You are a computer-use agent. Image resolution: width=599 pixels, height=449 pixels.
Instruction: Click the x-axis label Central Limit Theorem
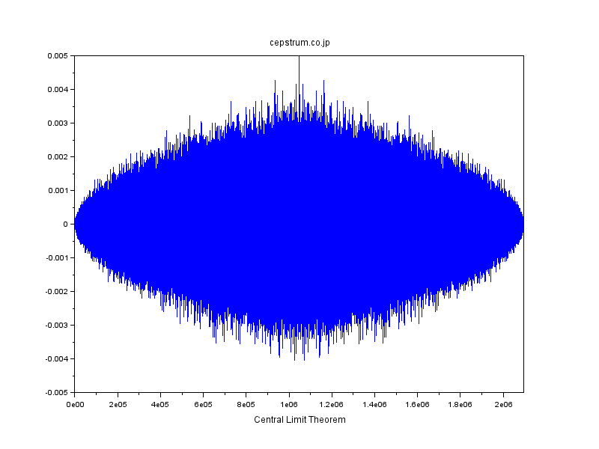[x=299, y=420]
